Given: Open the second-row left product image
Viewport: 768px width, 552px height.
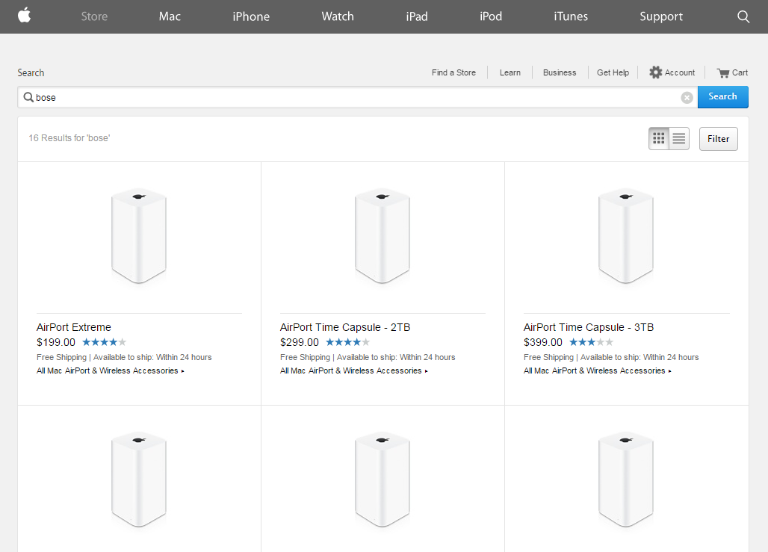Looking at the screenshot, I should [139, 479].
